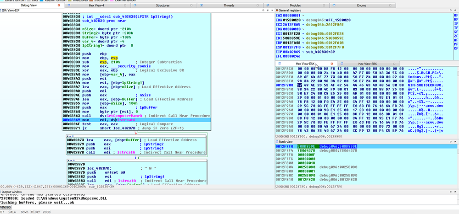Toggle the TF flag
The image size is (459, 214).
click(456, 28)
